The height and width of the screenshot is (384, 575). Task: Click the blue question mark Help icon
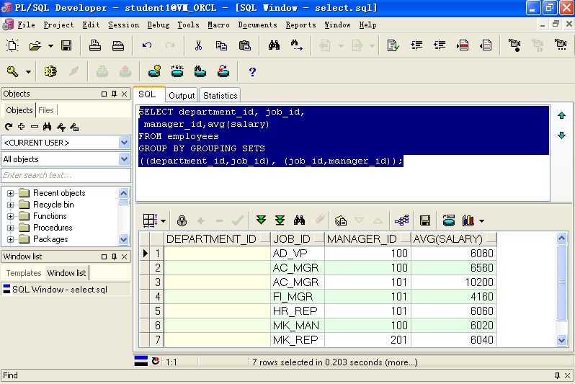[252, 71]
